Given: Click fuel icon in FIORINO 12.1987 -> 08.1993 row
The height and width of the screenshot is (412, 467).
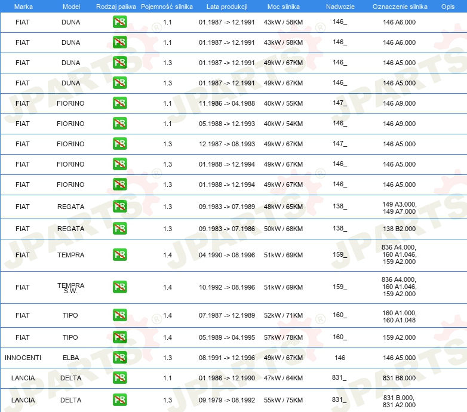Looking at the screenshot, I should point(119,143).
